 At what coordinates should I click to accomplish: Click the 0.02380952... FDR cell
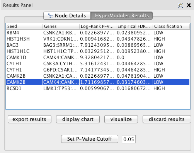pyautogui.click(x=134, y=33)
